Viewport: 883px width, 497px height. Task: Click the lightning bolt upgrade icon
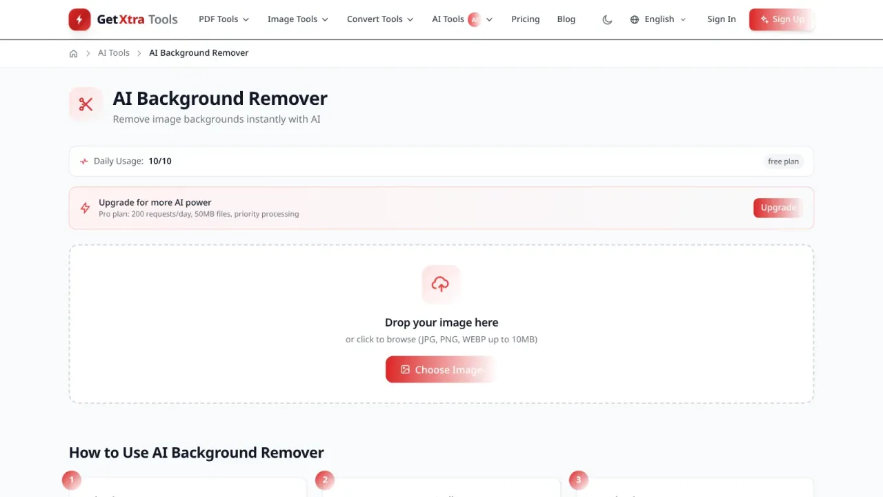tap(85, 208)
